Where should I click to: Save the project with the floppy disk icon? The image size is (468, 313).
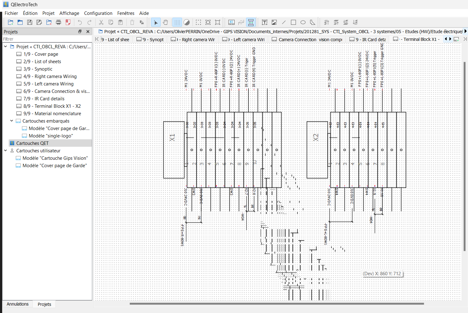30,22
